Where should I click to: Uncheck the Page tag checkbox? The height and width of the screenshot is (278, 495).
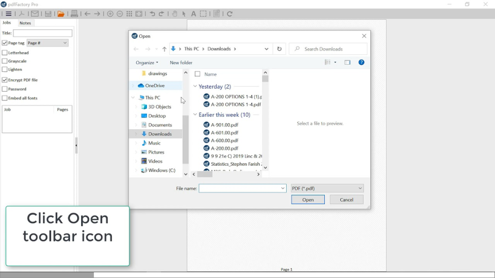[5, 43]
